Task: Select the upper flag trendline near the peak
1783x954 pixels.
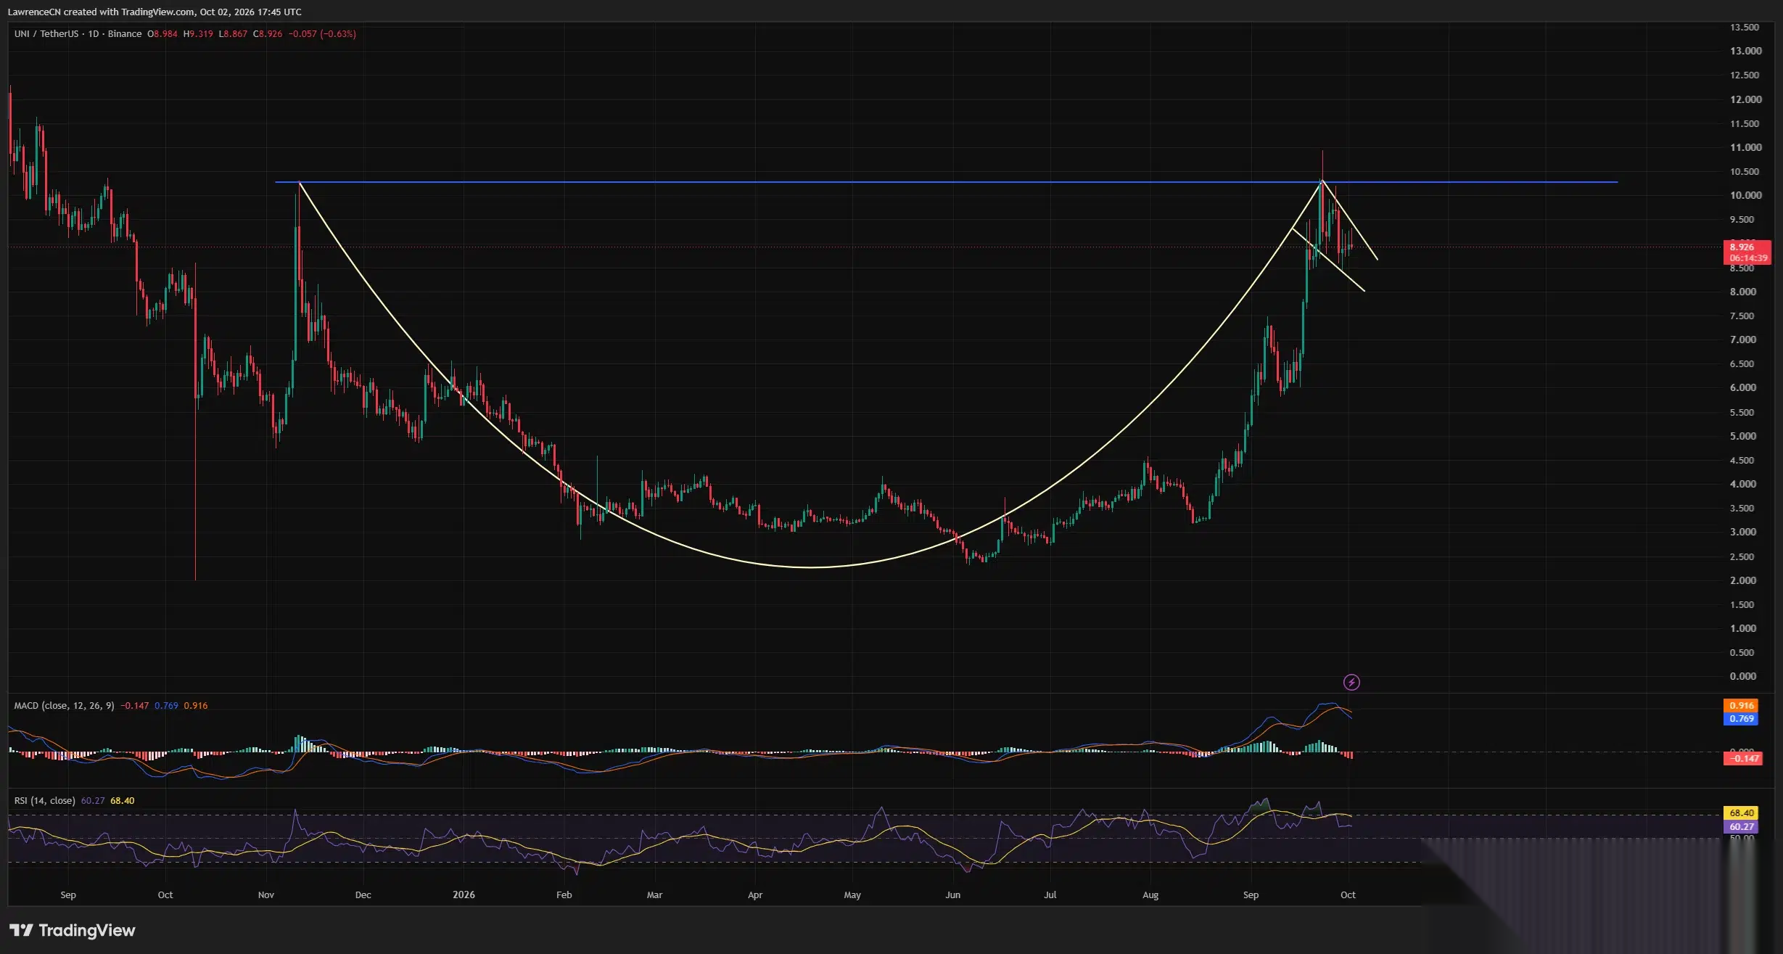Action: pos(1349,220)
